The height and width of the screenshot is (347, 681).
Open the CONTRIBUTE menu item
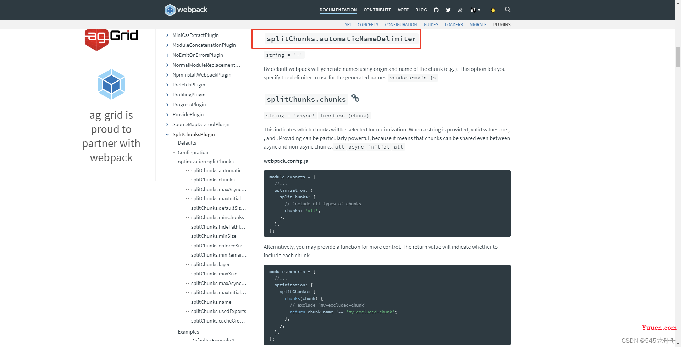coord(377,10)
